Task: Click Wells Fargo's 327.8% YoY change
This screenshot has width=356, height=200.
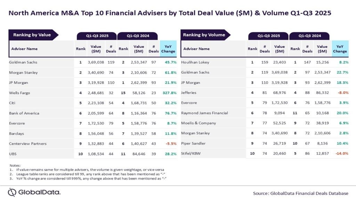Action: pos(168,93)
